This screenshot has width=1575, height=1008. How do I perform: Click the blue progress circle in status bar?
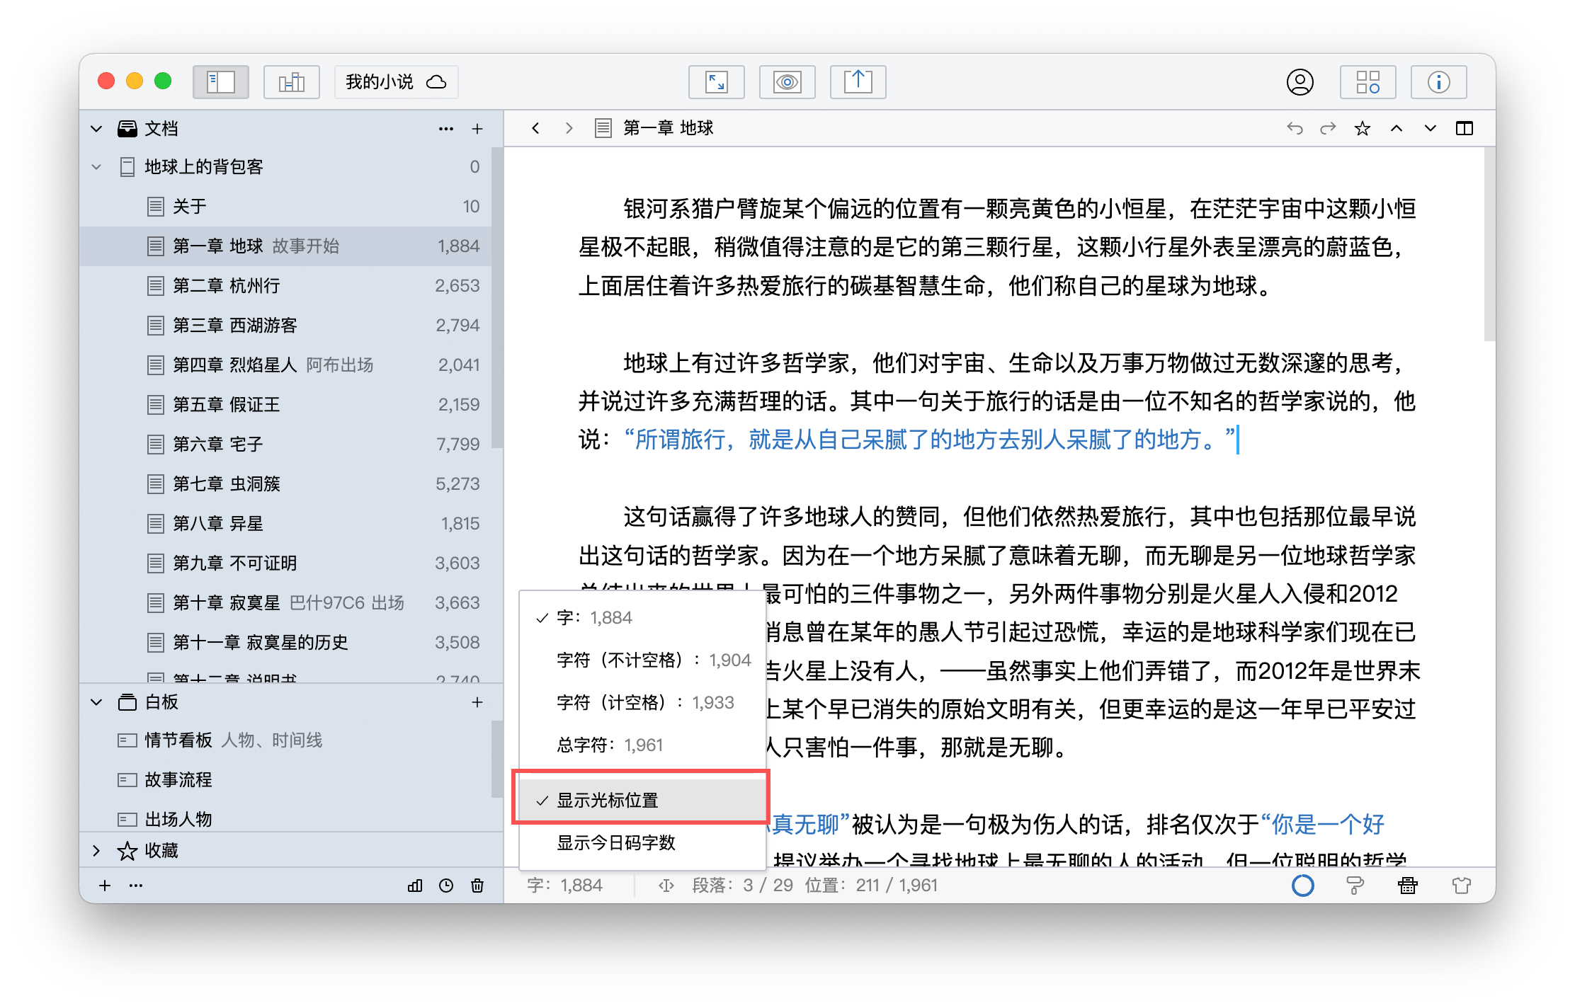pyautogui.click(x=1302, y=886)
